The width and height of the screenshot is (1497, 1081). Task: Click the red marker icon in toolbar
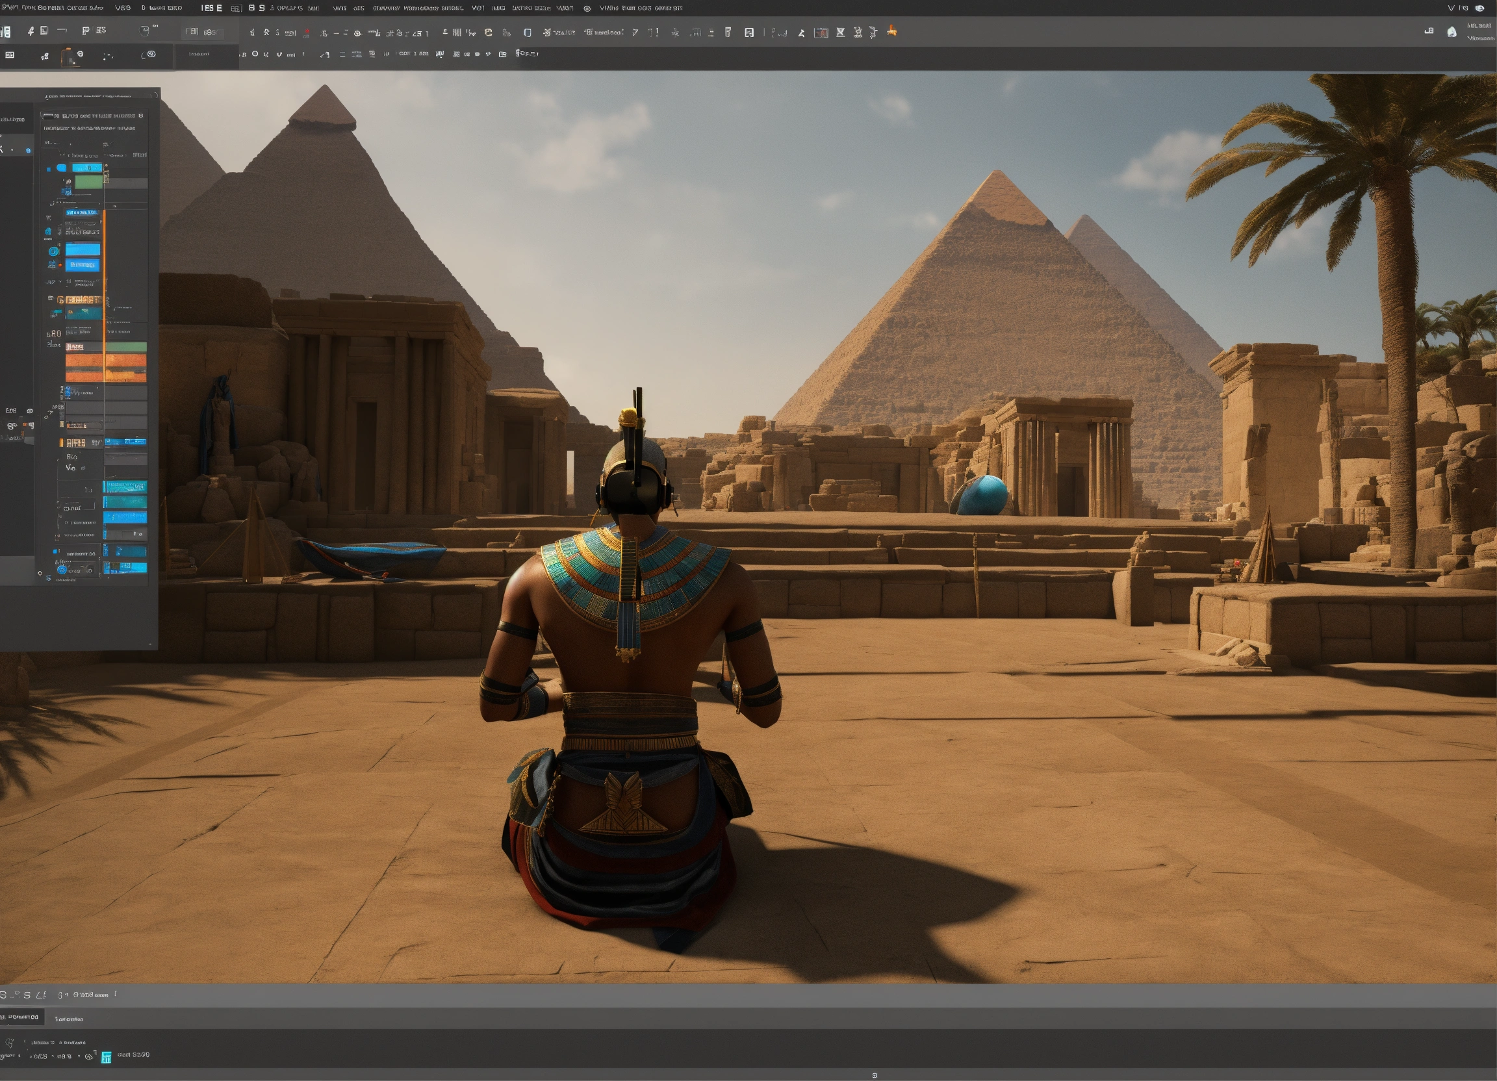(x=307, y=32)
